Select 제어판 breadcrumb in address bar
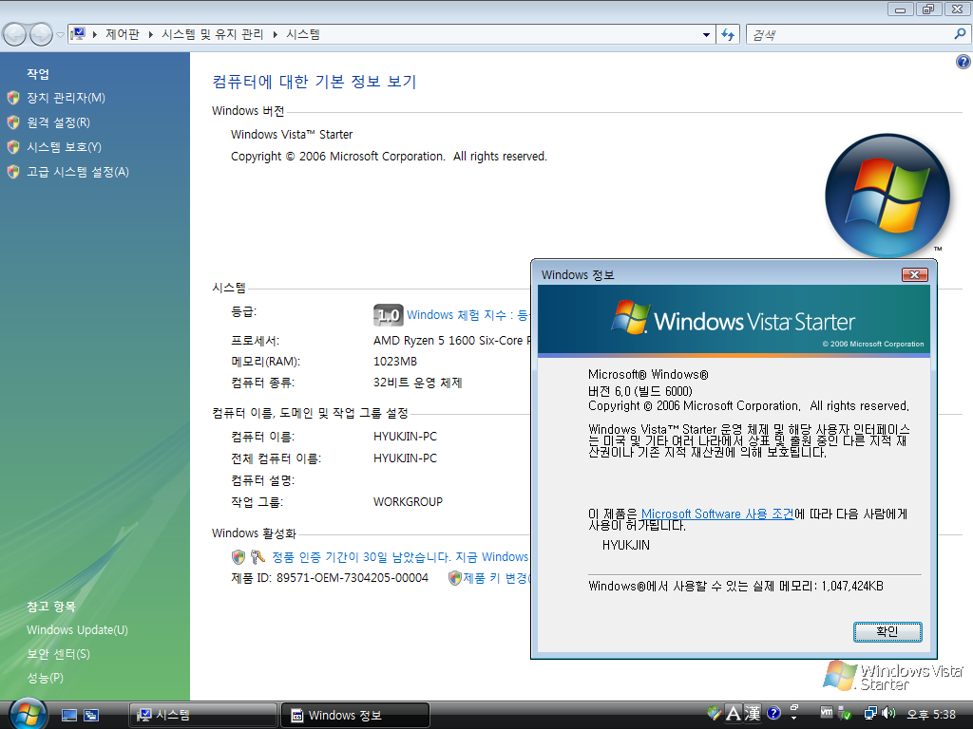The height and width of the screenshot is (729, 973). coord(123,35)
